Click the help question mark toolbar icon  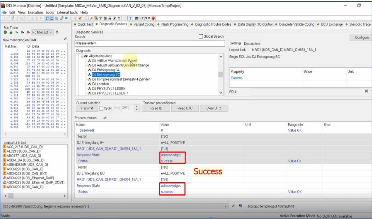coord(130,18)
